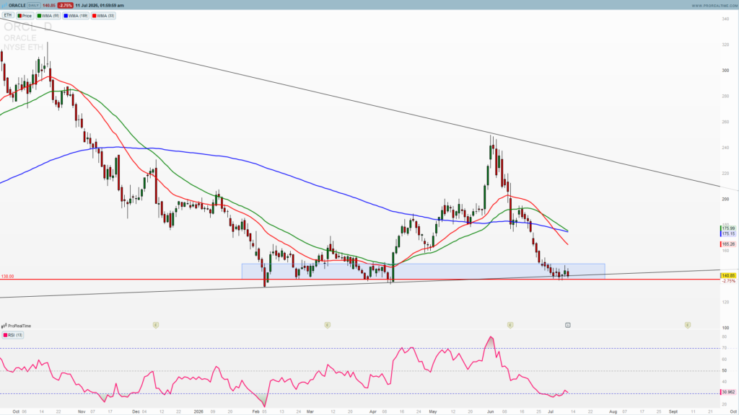Click the red 165.26 WMA value label
This screenshot has height=415, width=739.
coord(728,244)
